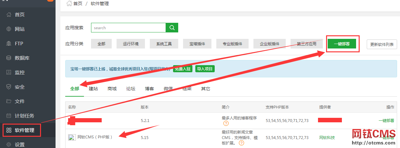Click the grid icon beside 软件管理
The height and width of the screenshot is (148, 400).
(x=9, y=130)
